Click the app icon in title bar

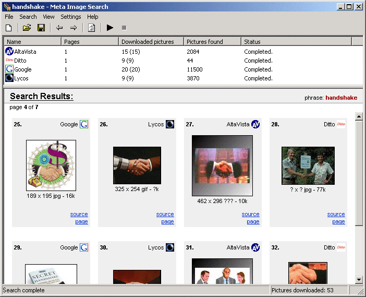click(7, 7)
